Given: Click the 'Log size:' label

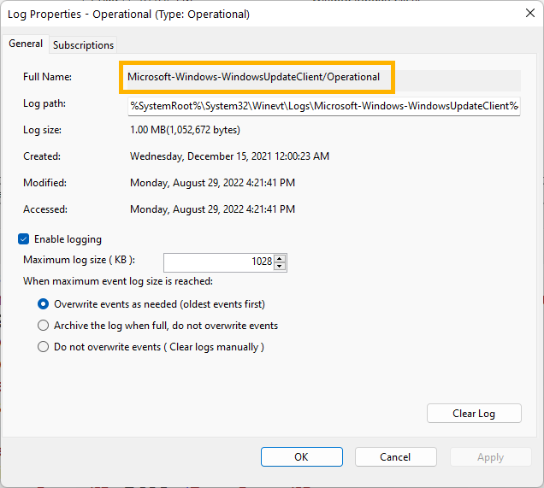Looking at the screenshot, I should 42,130.
